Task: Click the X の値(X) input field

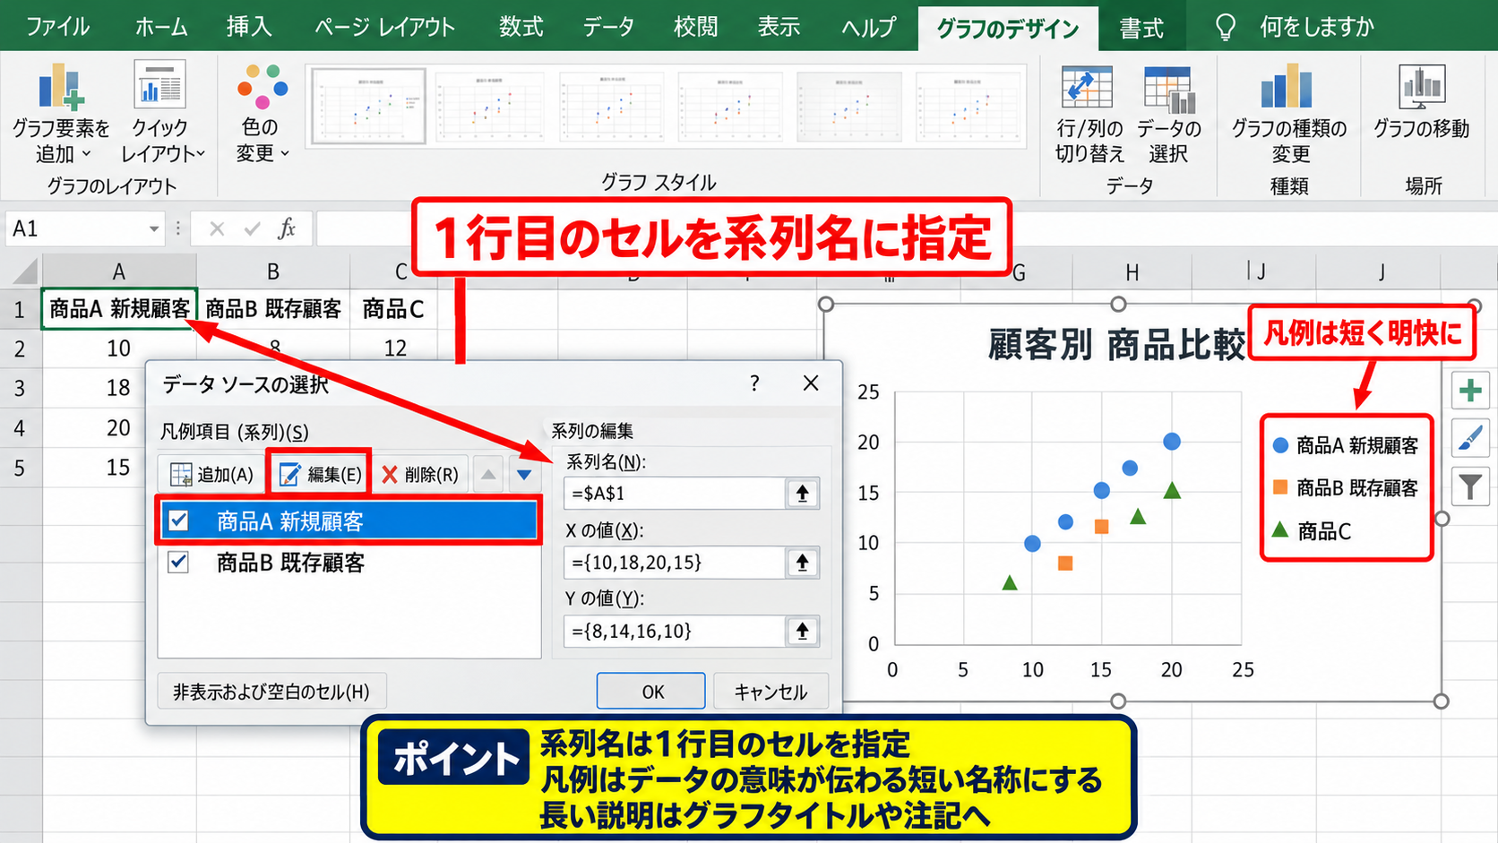Action: coord(675,563)
